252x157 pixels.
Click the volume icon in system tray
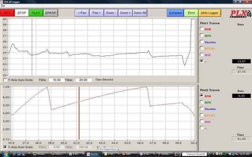(237, 154)
